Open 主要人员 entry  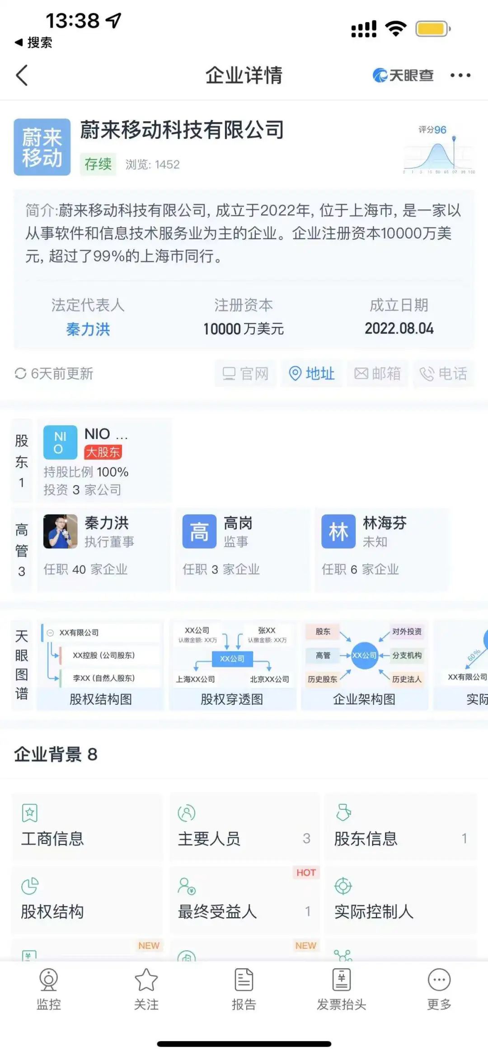click(244, 827)
